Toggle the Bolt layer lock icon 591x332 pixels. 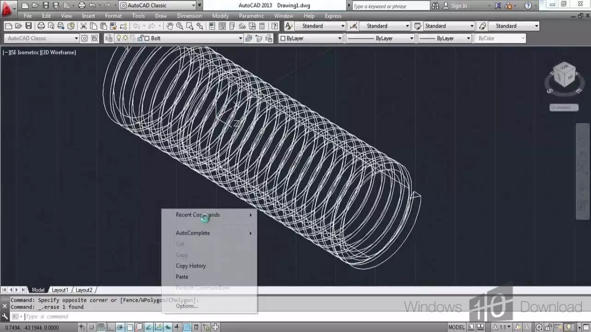pyautogui.click(x=140, y=38)
